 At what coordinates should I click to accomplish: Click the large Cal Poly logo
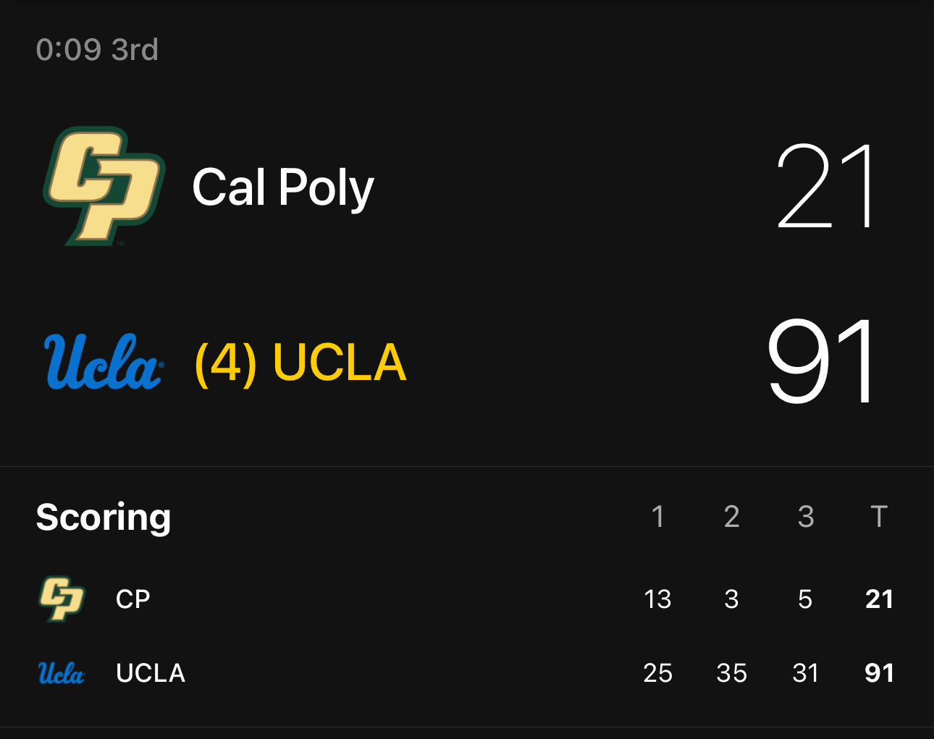coord(104,186)
